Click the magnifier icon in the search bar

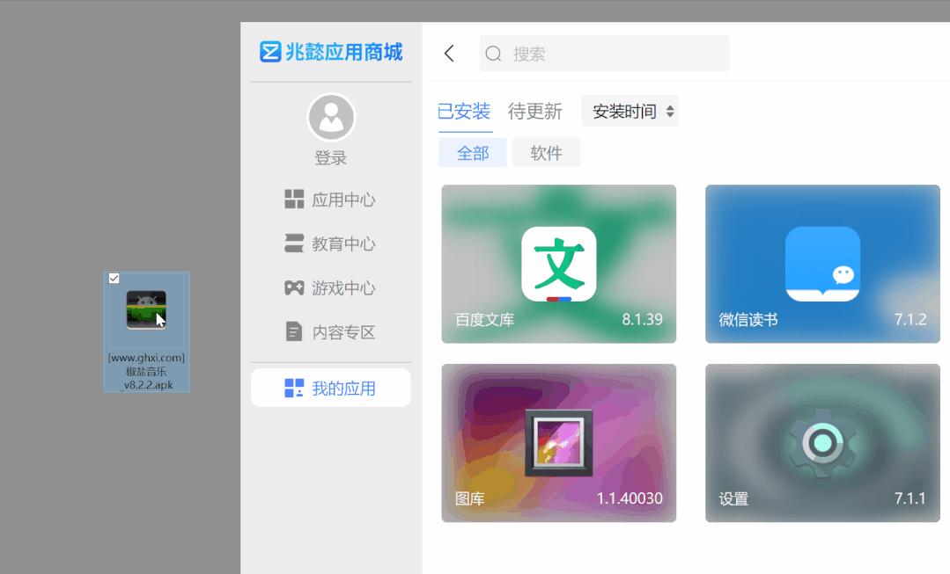point(493,54)
